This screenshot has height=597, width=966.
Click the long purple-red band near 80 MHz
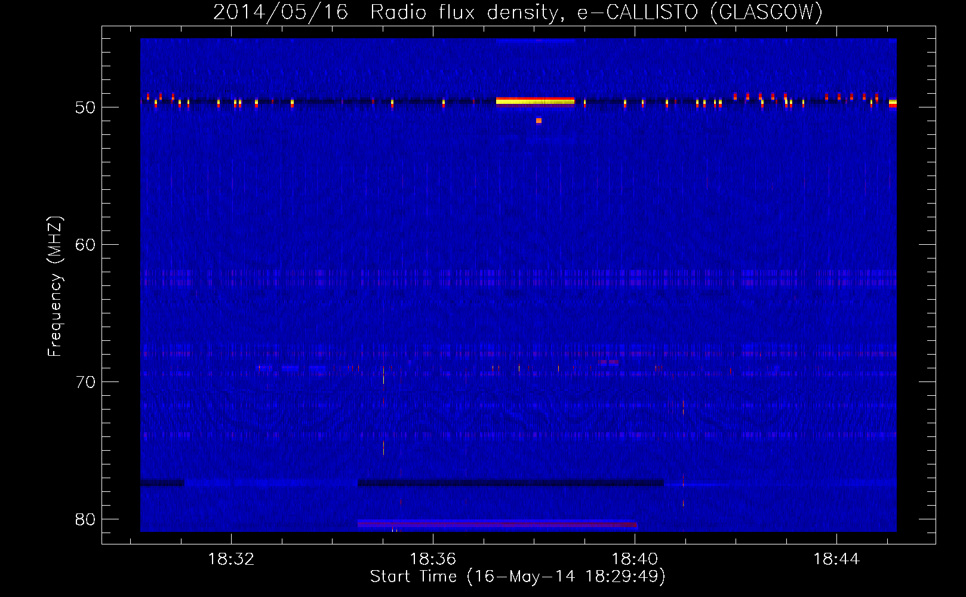[x=497, y=524]
